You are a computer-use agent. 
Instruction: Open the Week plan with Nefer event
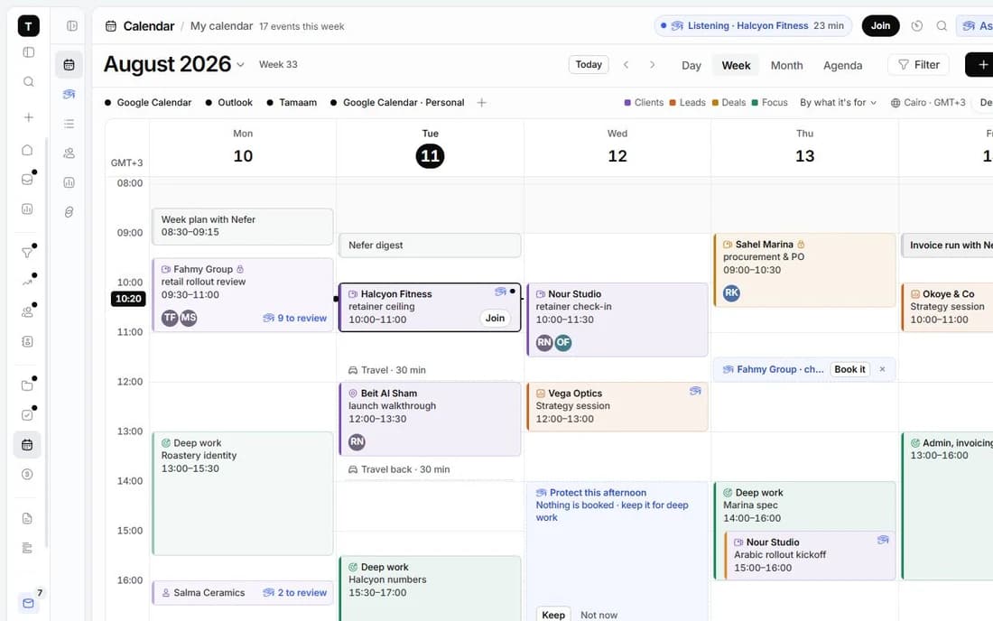[243, 226]
